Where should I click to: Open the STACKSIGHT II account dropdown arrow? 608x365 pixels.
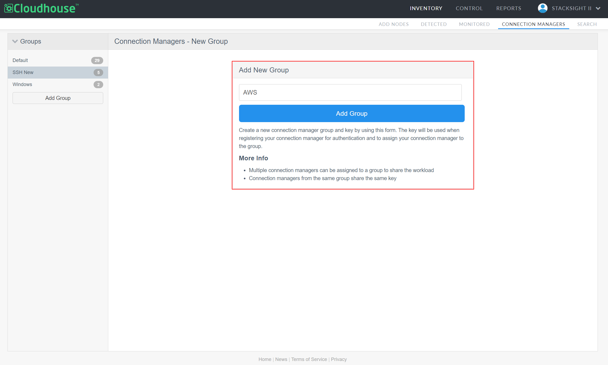coord(598,9)
